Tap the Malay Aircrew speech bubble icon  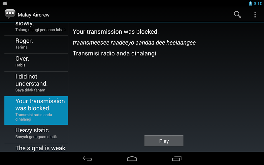point(10,14)
